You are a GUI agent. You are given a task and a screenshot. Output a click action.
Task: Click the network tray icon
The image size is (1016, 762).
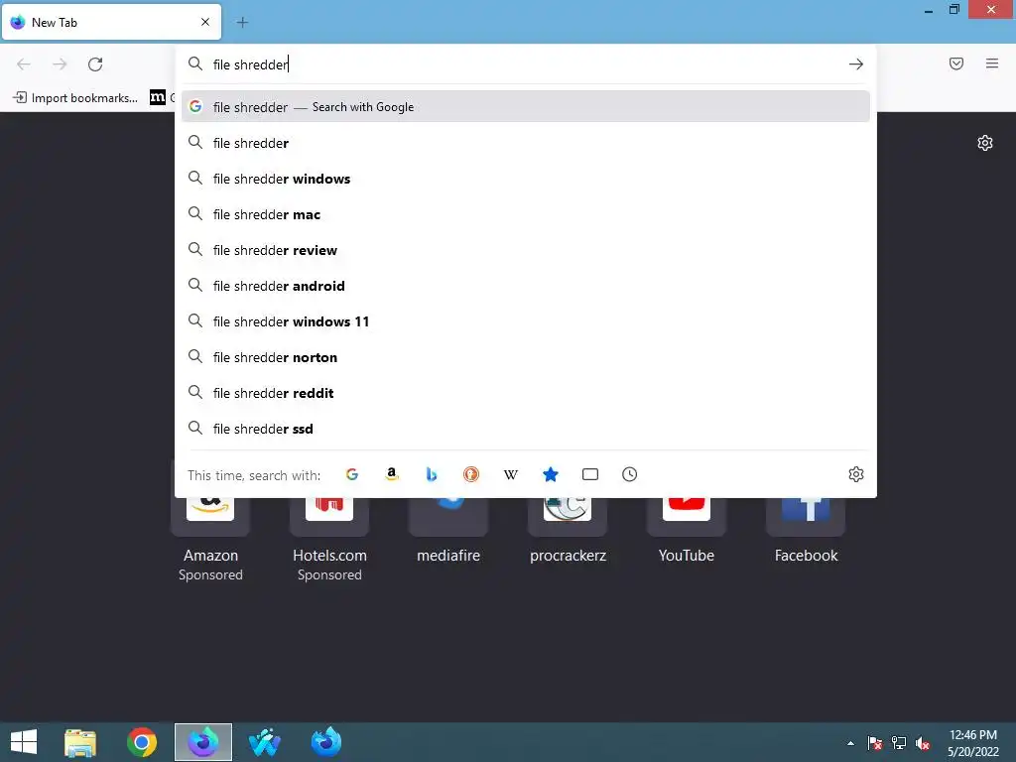899,743
